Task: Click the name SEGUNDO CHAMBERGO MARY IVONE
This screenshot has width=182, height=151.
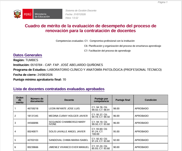Action: (67, 123)
